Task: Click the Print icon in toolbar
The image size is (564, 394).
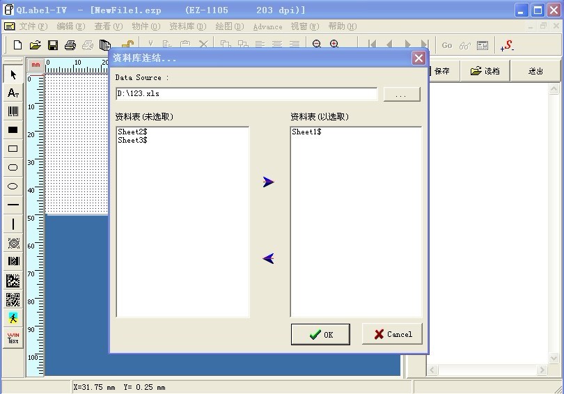Action: pyautogui.click(x=70, y=45)
